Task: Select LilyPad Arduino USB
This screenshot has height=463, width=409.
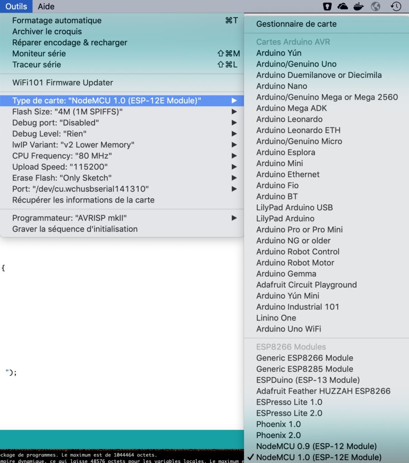Action: tap(326, 208)
